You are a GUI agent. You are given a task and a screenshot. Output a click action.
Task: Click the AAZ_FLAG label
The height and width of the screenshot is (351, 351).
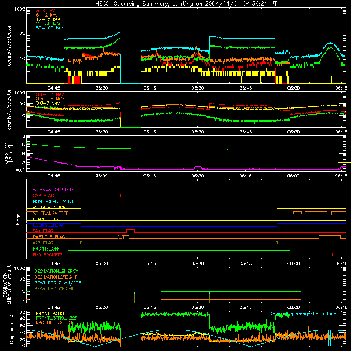(x=43, y=243)
